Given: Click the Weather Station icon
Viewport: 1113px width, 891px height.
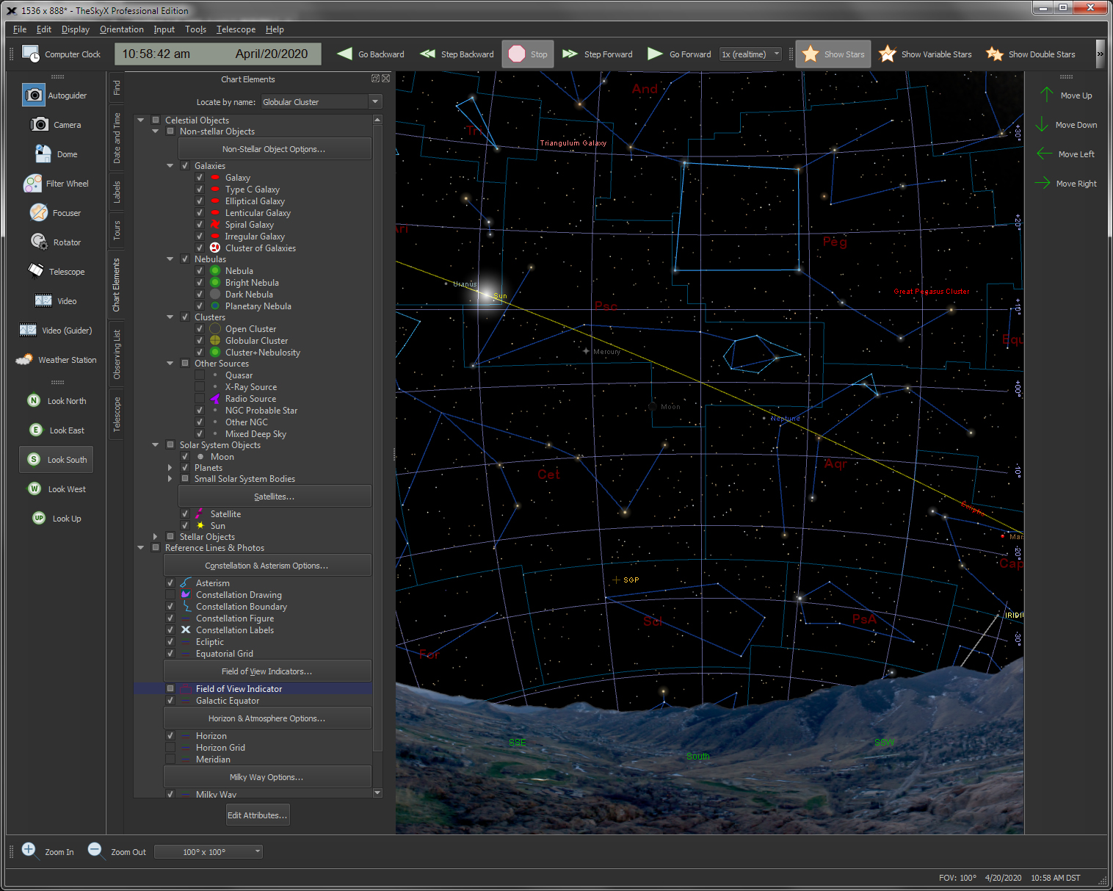Looking at the screenshot, I should point(24,360).
